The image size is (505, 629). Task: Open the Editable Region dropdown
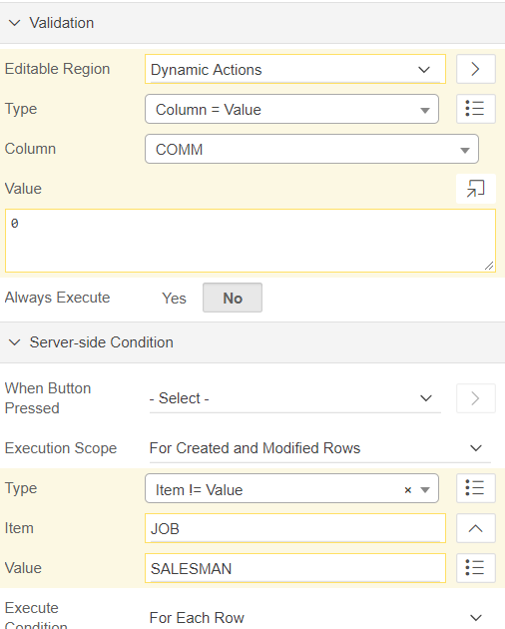coord(295,70)
